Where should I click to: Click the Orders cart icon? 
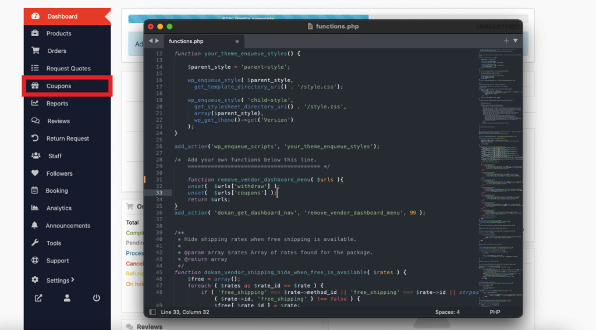click(36, 50)
